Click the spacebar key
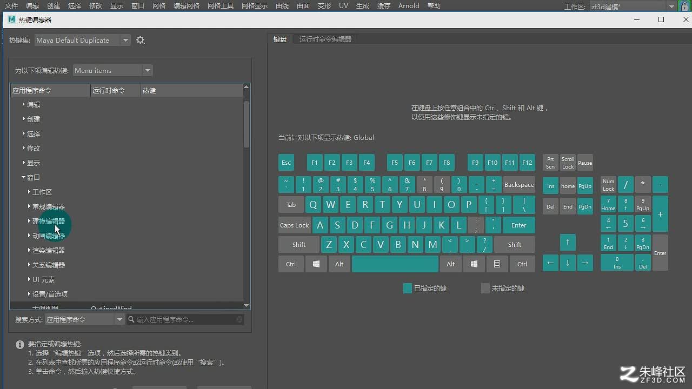The image size is (692, 389). coord(395,264)
